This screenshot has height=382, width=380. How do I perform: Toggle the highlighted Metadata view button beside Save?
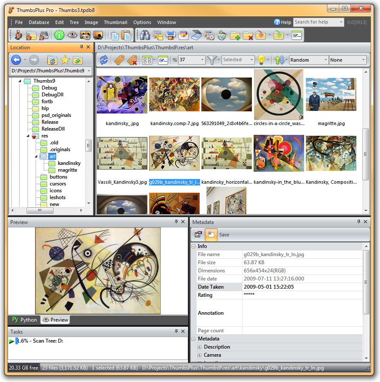[211, 235]
